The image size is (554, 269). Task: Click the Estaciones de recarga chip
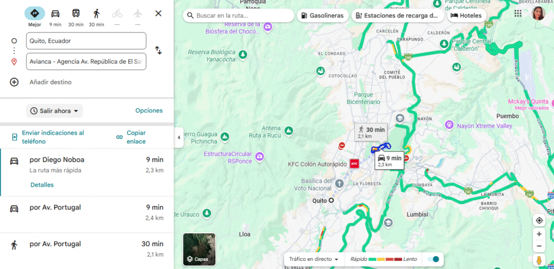[x=398, y=16]
